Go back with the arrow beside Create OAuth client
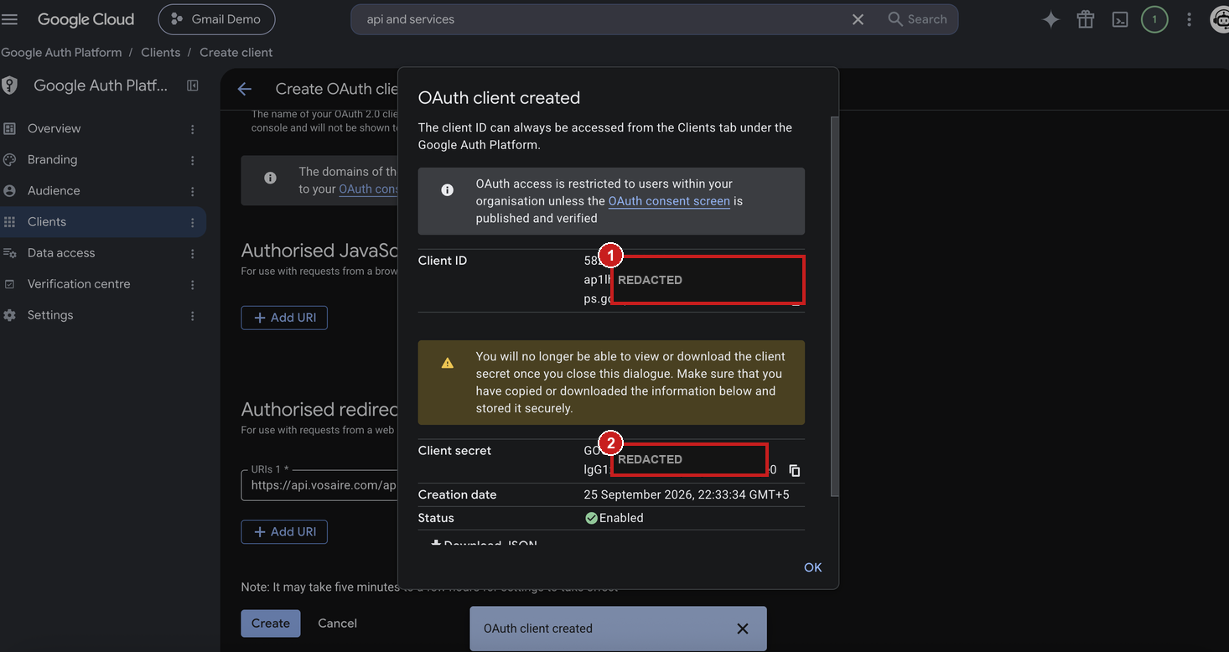The width and height of the screenshot is (1229, 652). tap(244, 89)
